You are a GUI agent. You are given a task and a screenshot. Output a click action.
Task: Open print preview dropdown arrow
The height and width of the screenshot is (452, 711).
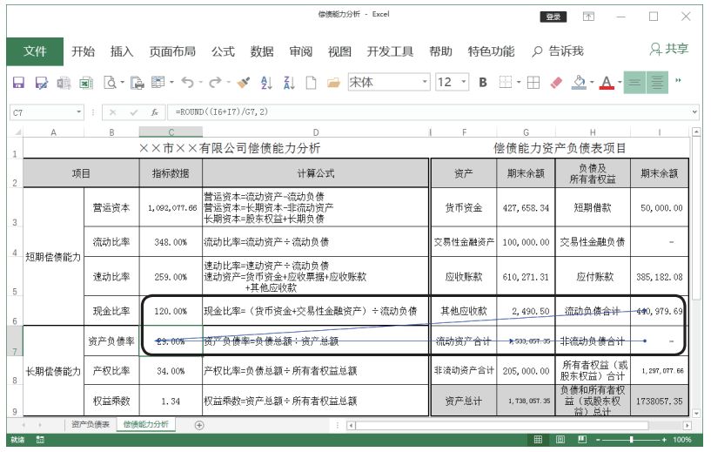[122, 83]
